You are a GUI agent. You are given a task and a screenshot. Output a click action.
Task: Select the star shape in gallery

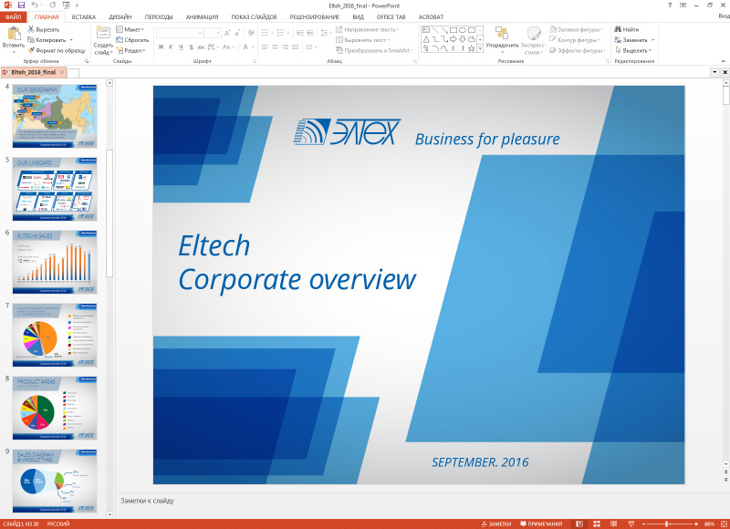(471, 48)
